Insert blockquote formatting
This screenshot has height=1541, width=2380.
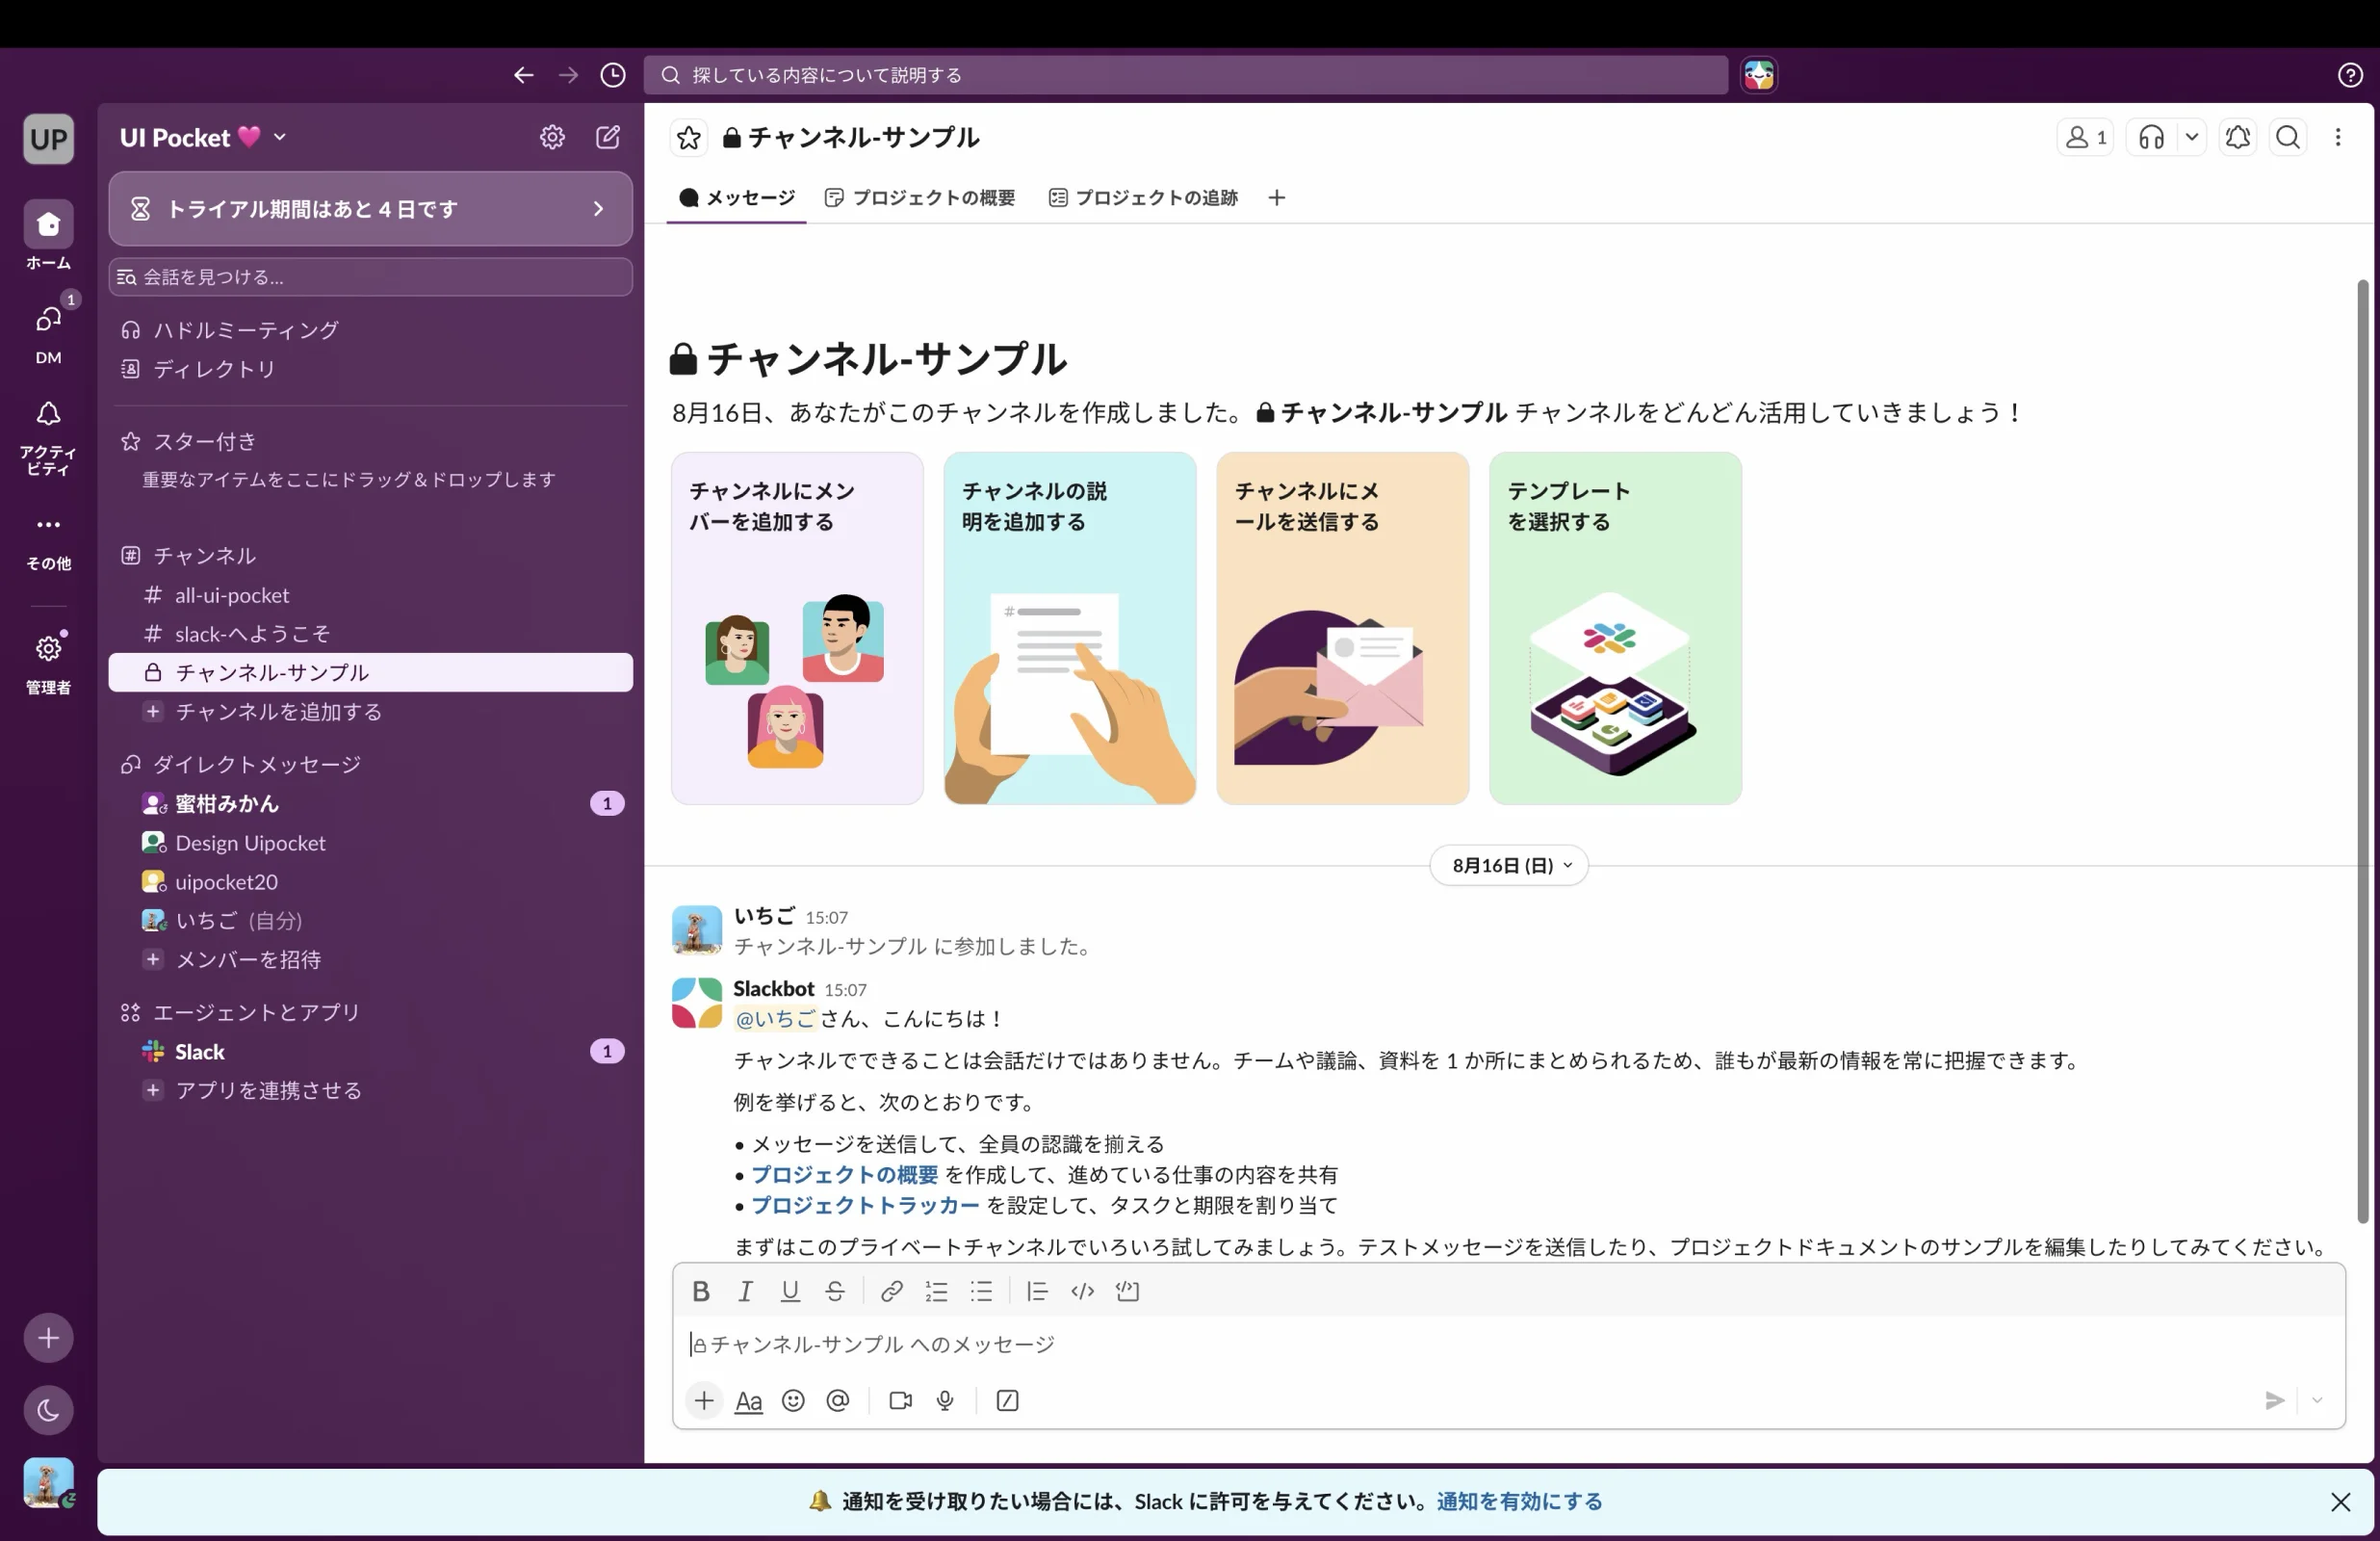click(1037, 1291)
